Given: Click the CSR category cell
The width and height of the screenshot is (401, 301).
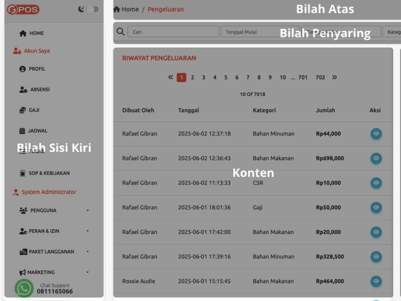Looking at the screenshot, I should click(258, 183).
